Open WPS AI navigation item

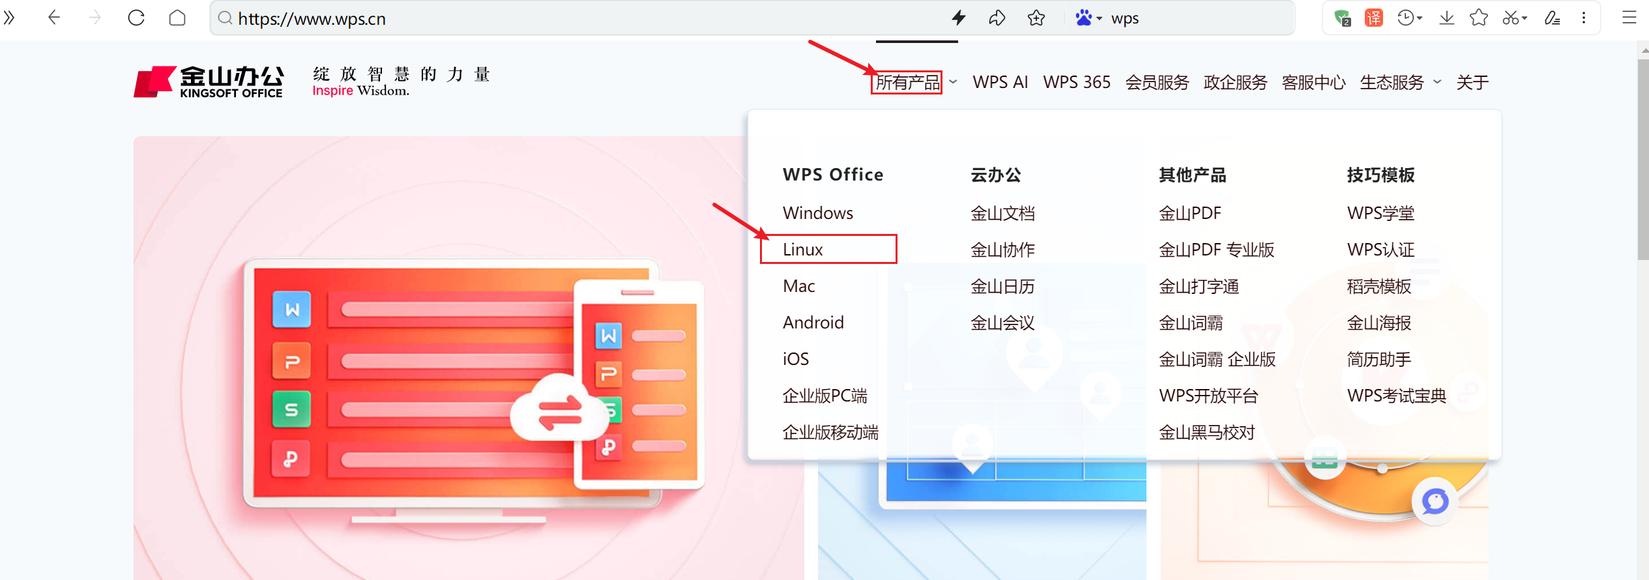click(1000, 82)
